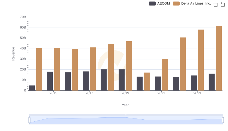Click the AECOM 2020 bar
This screenshot has width=228, height=131.
[x=140, y=84]
